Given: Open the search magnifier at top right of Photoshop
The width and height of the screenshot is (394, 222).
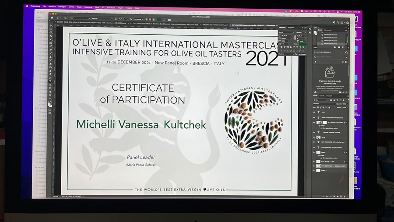Looking at the screenshot, I should pos(338,22).
